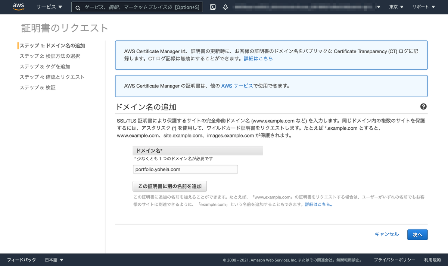Image resolution: width=448 pixels, height=266 pixels.
Task: Click the ドメイン名* column header
Action: pyautogui.click(x=197, y=151)
